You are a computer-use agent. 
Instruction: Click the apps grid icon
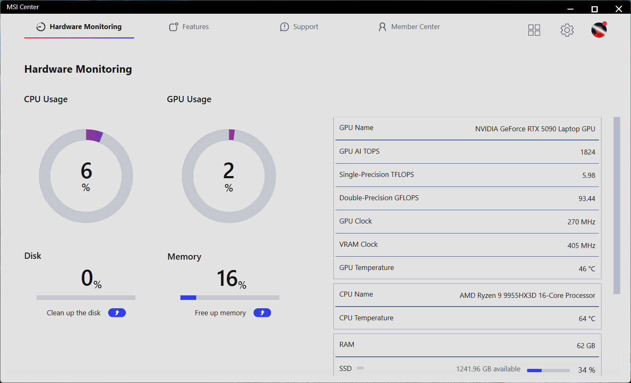pos(534,30)
